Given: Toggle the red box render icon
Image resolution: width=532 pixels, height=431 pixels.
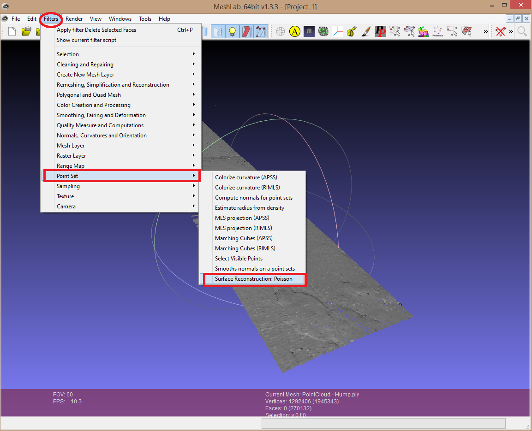Looking at the screenshot, I should click(247, 32).
